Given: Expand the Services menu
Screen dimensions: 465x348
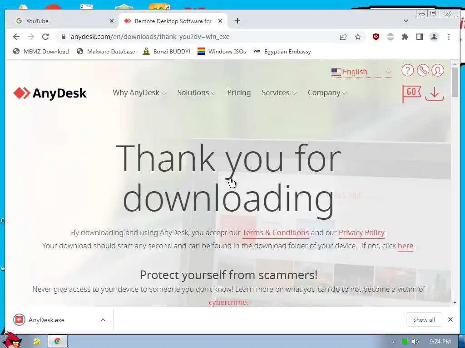Looking at the screenshot, I should pos(279,92).
